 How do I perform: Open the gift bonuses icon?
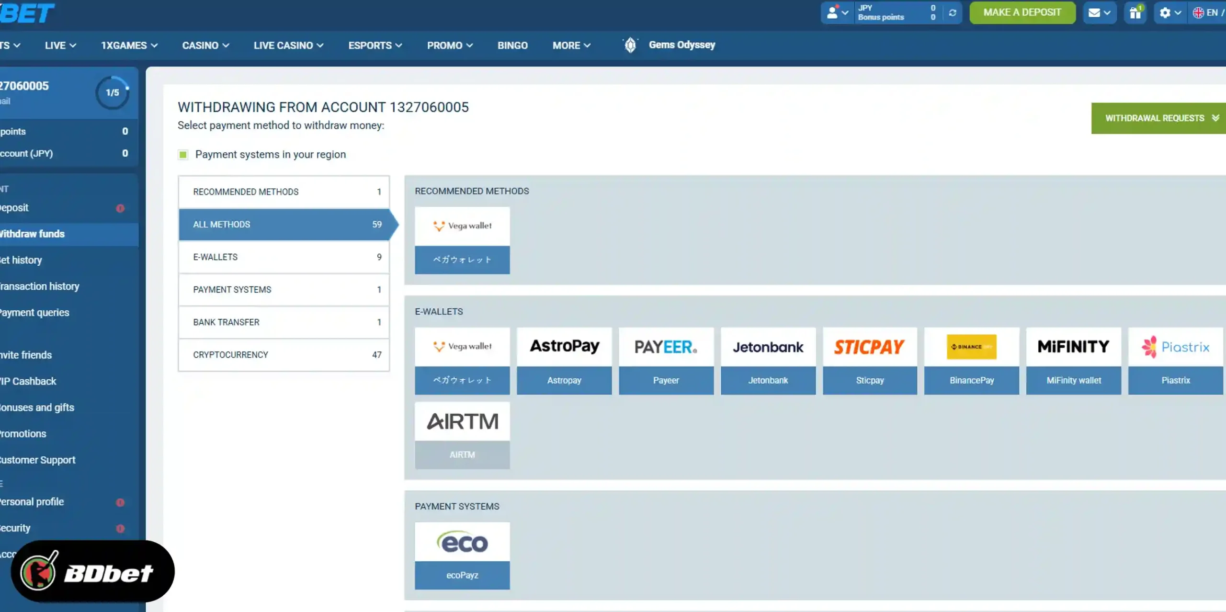pyautogui.click(x=1135, y=12)
